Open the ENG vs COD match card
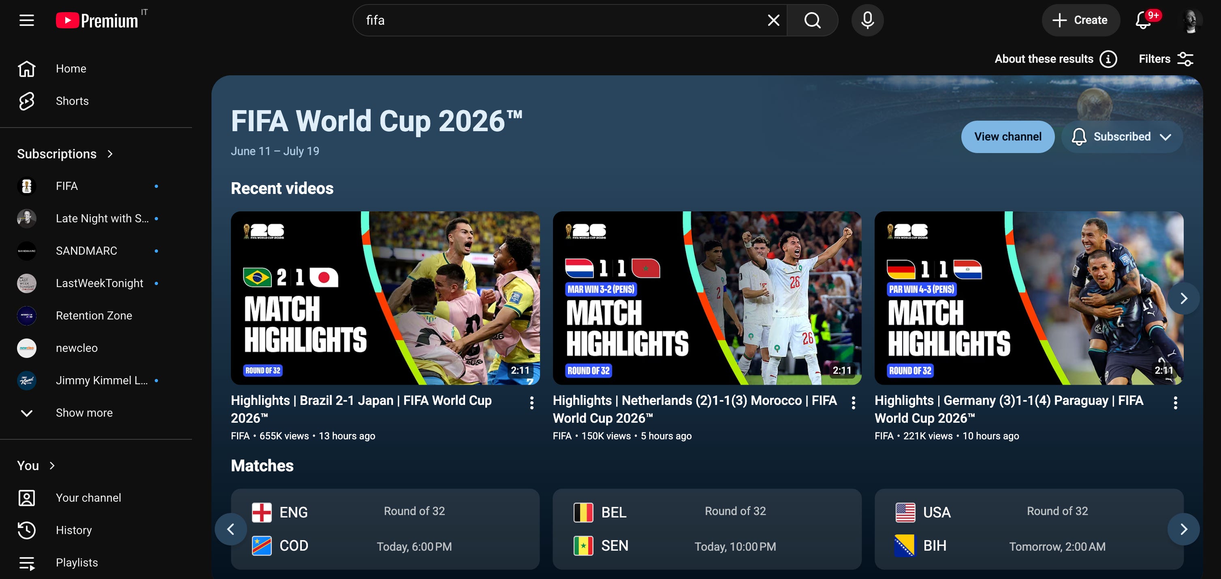 tap(385, 529)
